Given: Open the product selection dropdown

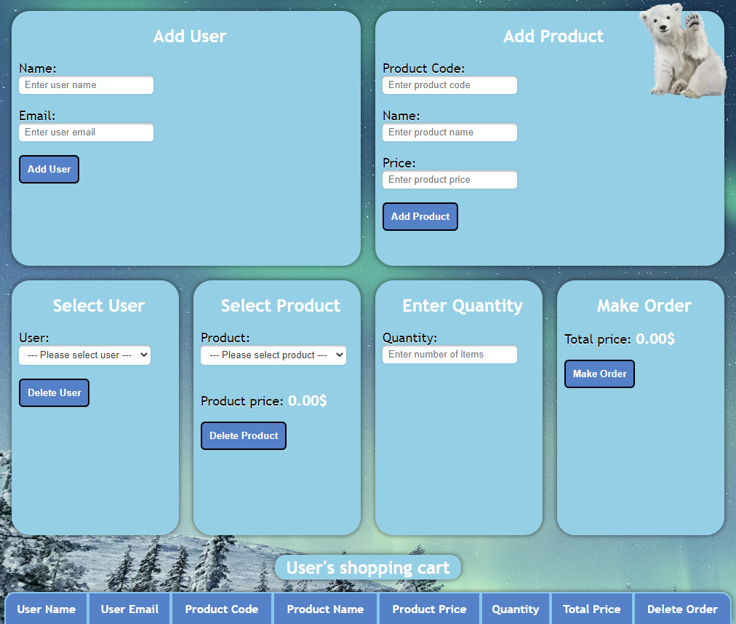Looking at the screenshot, I should point(273,355).
